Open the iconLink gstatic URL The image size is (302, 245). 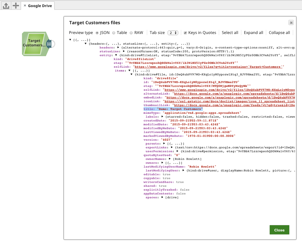pos(229,101)
